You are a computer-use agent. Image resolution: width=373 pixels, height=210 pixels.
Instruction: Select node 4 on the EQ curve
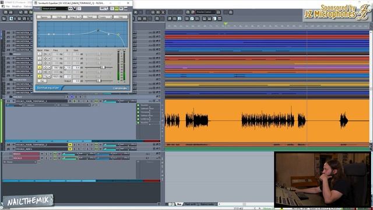pos(98,30)
